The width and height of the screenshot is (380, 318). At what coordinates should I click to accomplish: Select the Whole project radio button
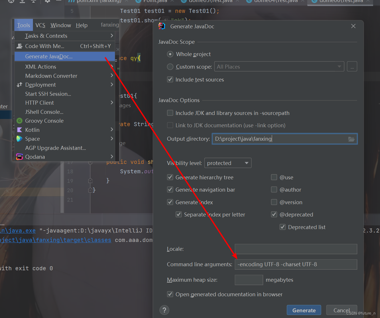[170, 54]
